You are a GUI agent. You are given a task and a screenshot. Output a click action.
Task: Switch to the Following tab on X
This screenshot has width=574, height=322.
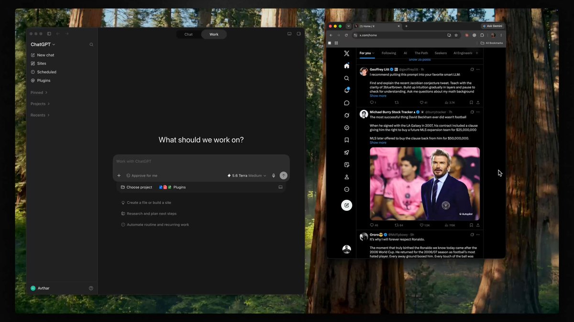point(389,53)
